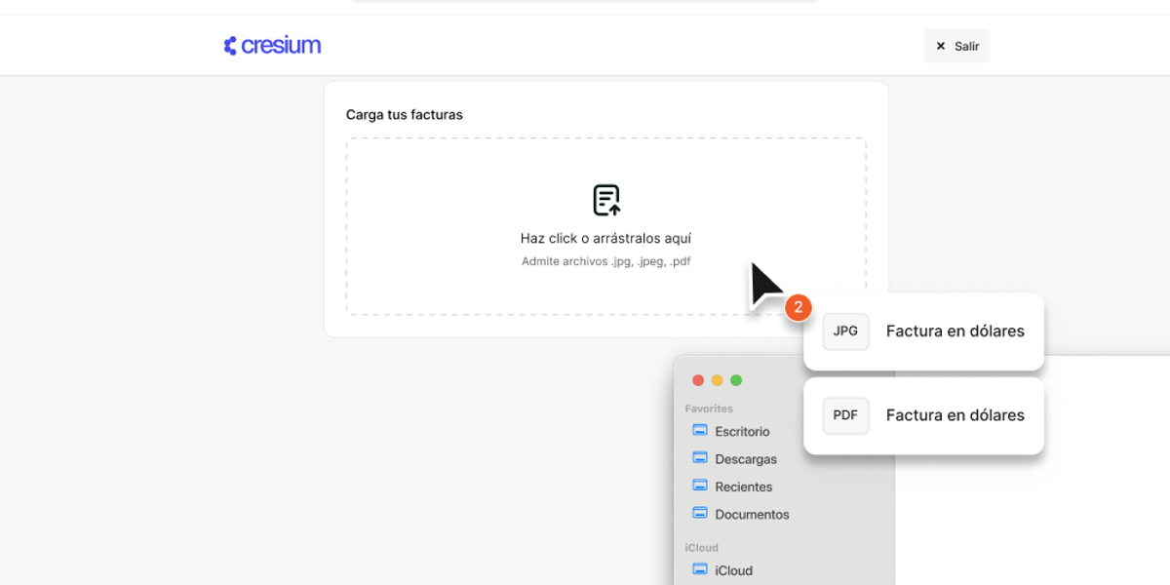Click the upload document icon in the dropzone
The image size is (1170, 585).
click(x=606, y=200)
